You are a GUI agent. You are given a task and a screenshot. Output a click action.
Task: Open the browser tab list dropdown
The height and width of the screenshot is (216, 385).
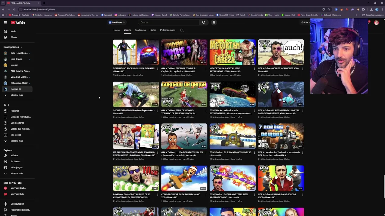3,3
